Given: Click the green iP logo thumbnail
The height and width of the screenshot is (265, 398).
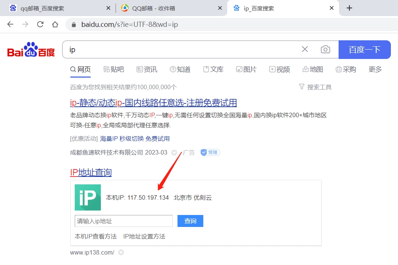Looking at the screenshot, I should (88, 197).
